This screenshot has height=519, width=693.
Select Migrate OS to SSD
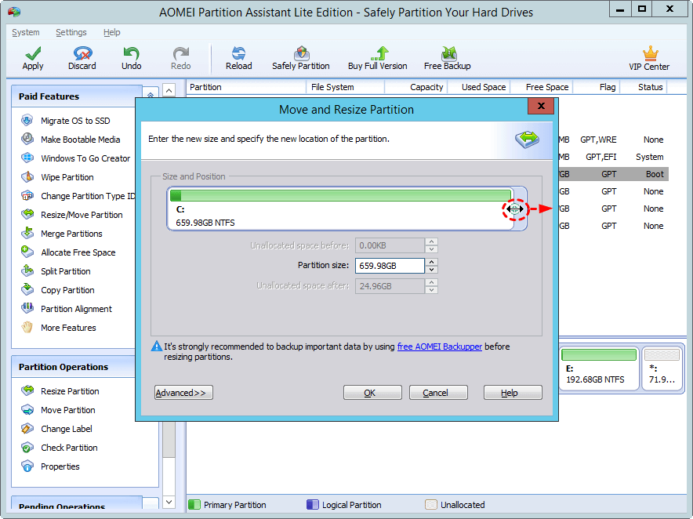(x=75, y=121)
